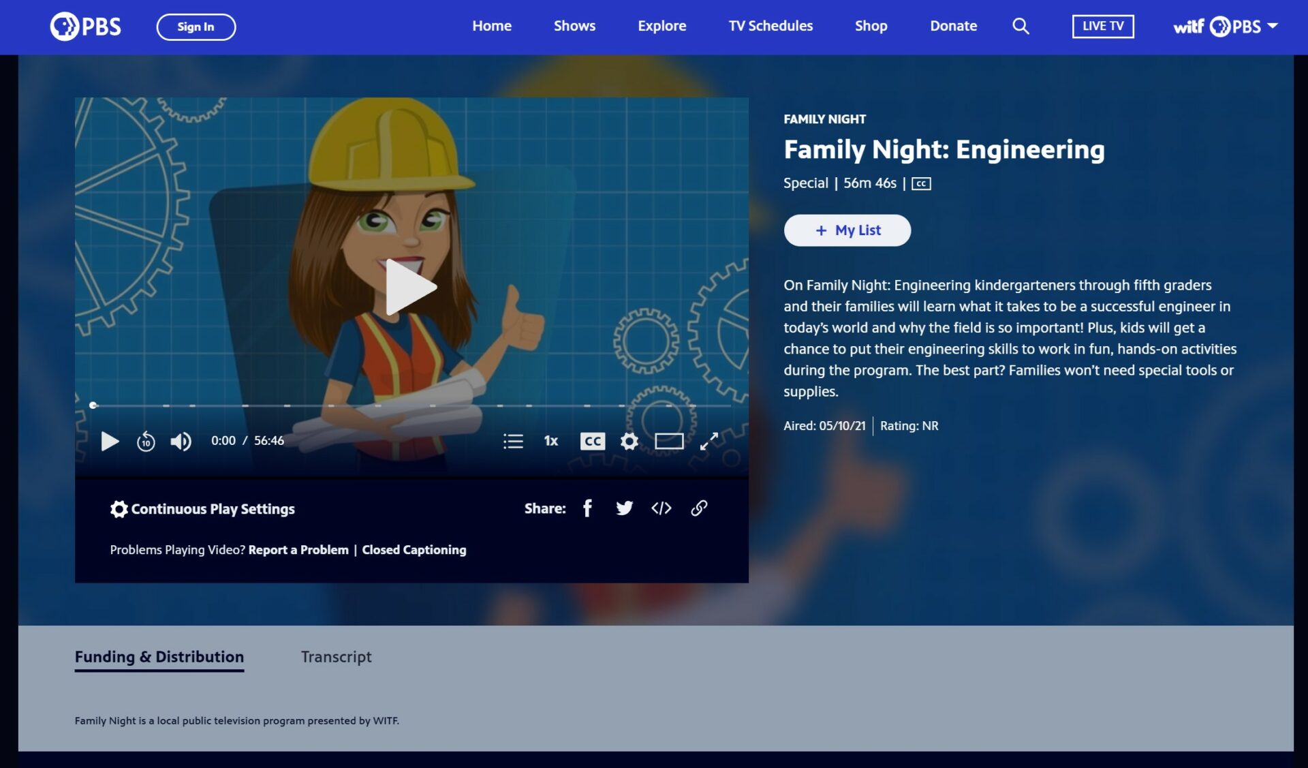Click Report a Problem link
Viewport: 1308px width, 768px height.
(x=298, y=550)
